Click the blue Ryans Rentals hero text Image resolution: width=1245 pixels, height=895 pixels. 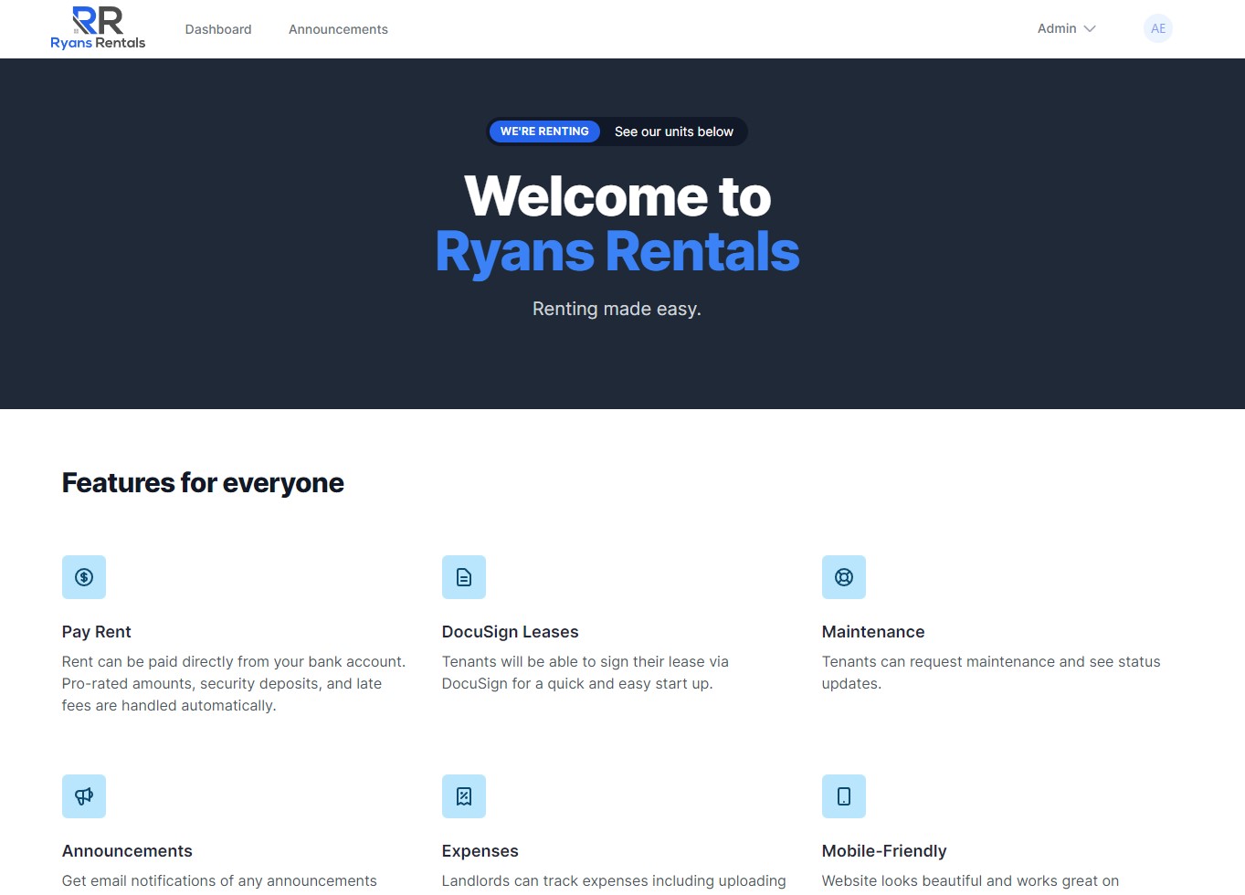tap(617, 251)
